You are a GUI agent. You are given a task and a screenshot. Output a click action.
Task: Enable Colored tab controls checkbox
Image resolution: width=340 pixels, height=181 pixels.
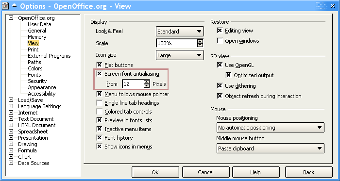tap(99, 112)
